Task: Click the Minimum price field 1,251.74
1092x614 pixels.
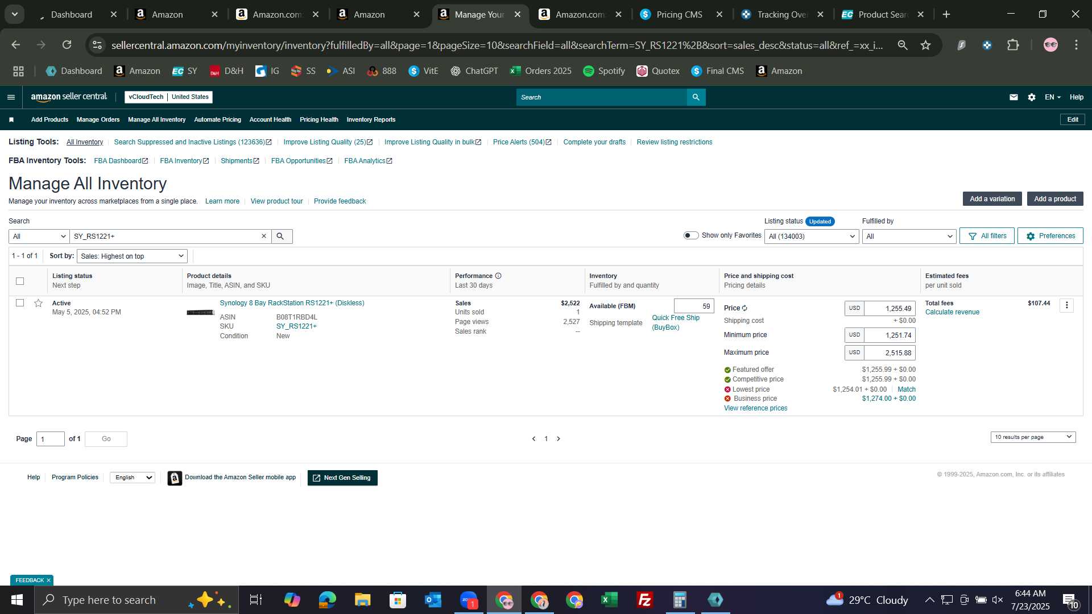Action: (x=890, y=335)
